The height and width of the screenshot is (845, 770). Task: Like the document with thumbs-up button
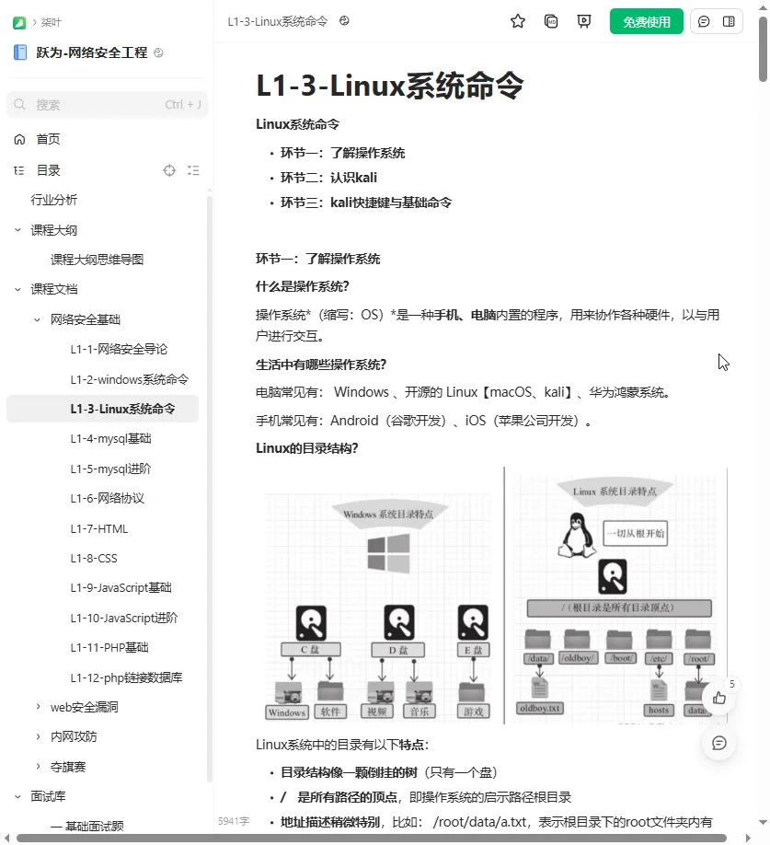coord(718,699)
